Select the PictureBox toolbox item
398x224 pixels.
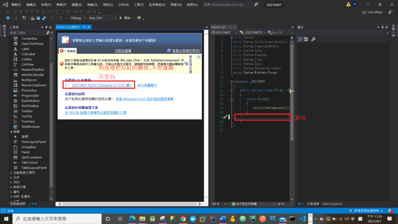pyautogui.click(x=29, y=90)
